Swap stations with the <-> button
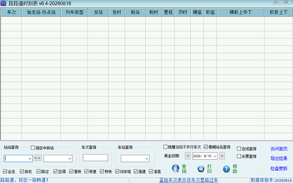This screenshot has width=293, height=183. (38, 158)
